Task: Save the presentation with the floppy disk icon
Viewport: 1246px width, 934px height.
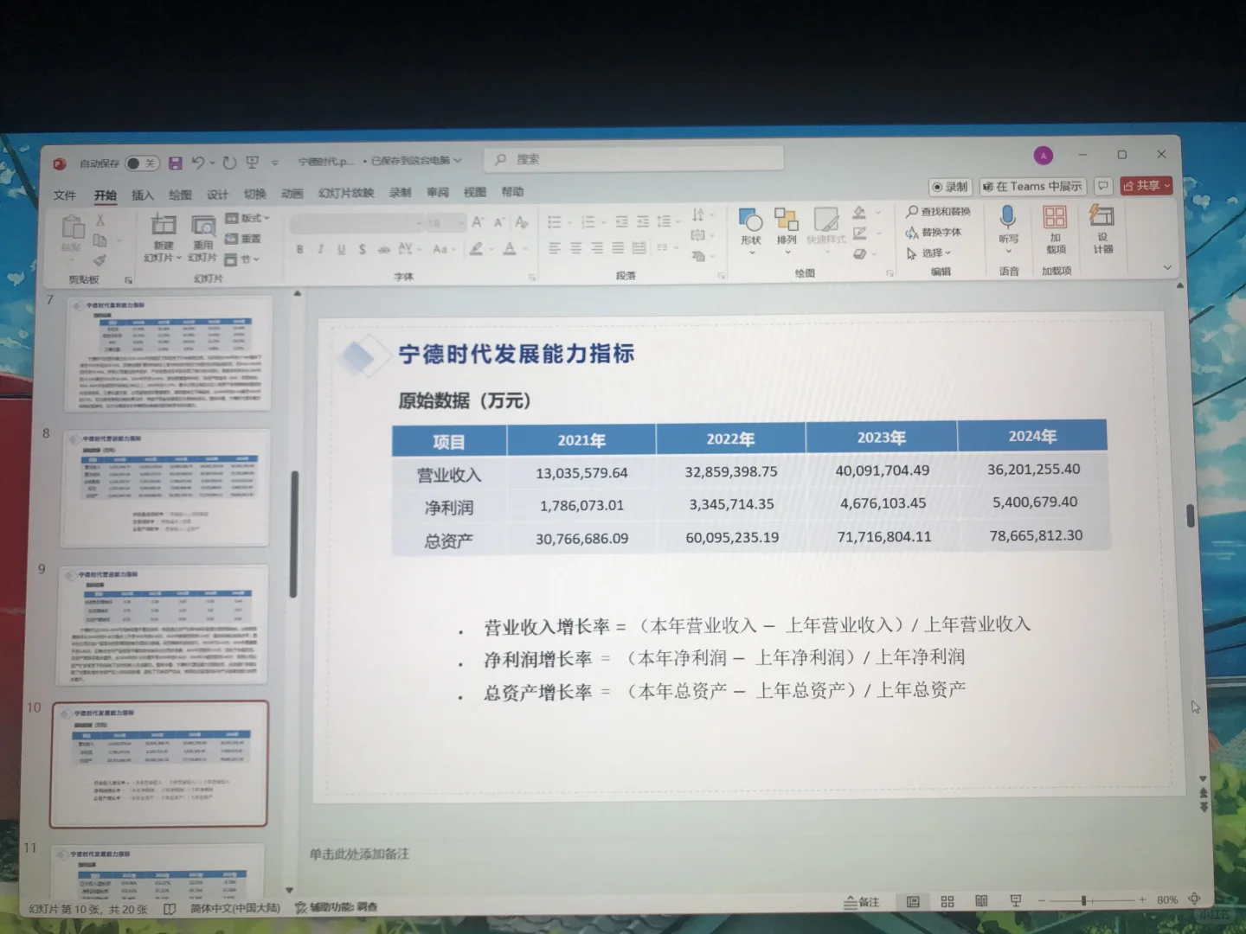Action: click(176, 163)
